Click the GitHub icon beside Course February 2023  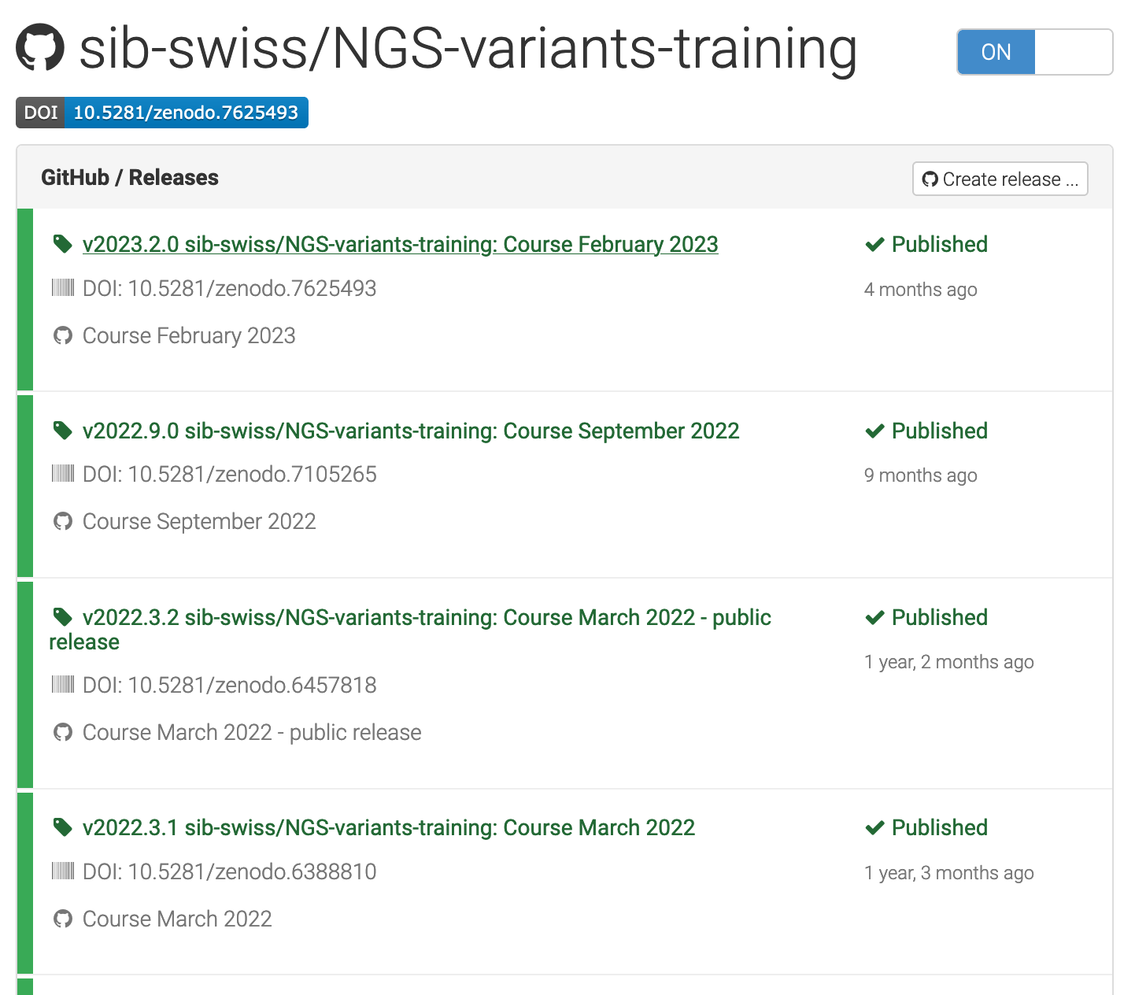click(63, 335)
